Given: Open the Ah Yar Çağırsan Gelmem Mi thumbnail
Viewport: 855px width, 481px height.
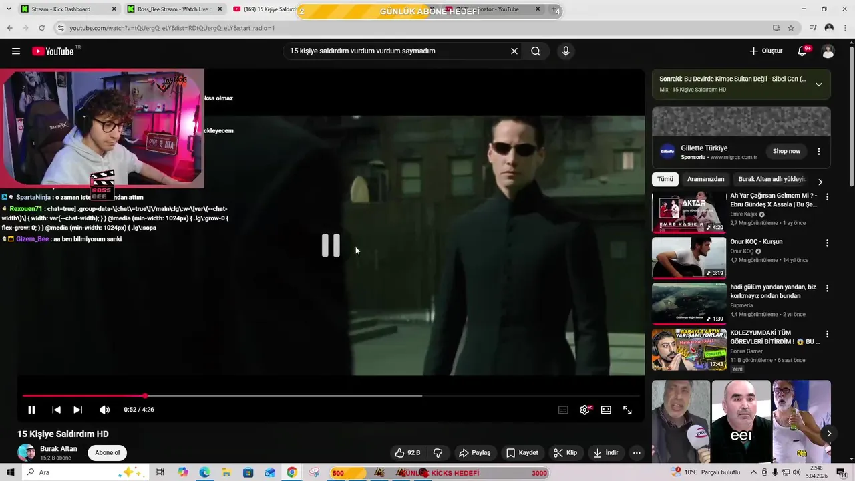Looking at the screenshot, I should [689, 212].
